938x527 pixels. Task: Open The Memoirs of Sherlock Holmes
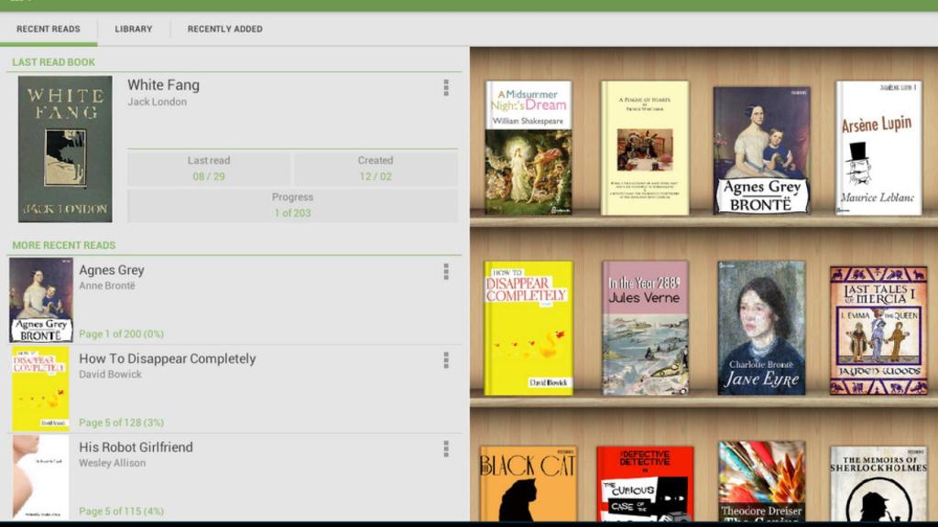(x=878, y=483)
